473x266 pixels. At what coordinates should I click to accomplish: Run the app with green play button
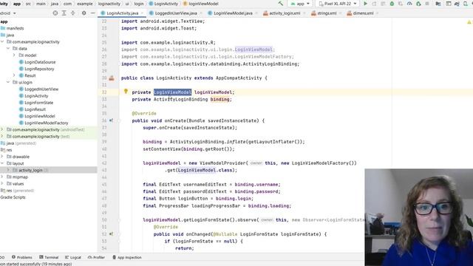[365, 4]
